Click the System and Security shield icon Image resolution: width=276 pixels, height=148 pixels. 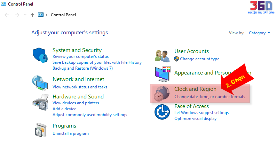point(40,55)
